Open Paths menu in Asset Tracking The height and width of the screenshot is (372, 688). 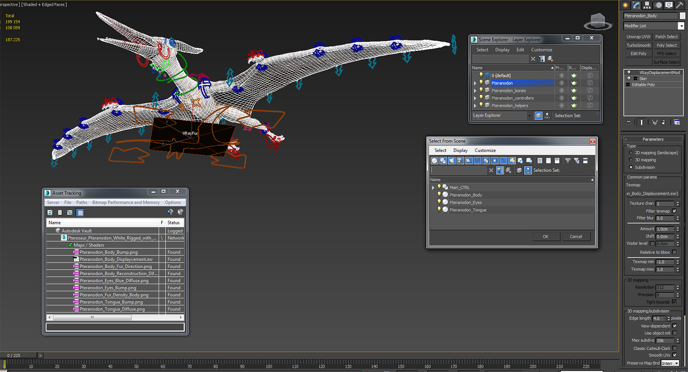82,202
